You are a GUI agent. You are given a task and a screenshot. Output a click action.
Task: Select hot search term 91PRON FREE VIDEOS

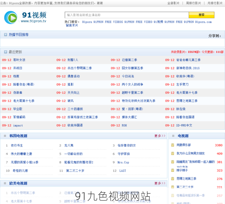pyautogui.click(x=108, y=22)
